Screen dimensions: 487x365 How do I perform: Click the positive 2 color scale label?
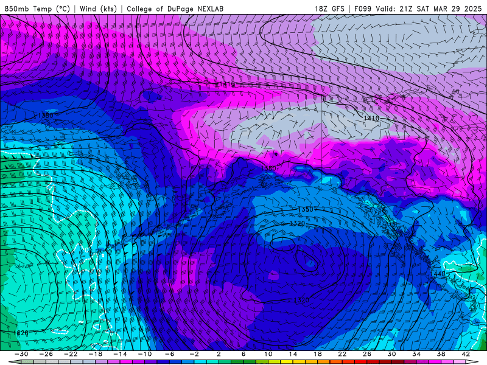pyautogui.click(x=219, y=354)
